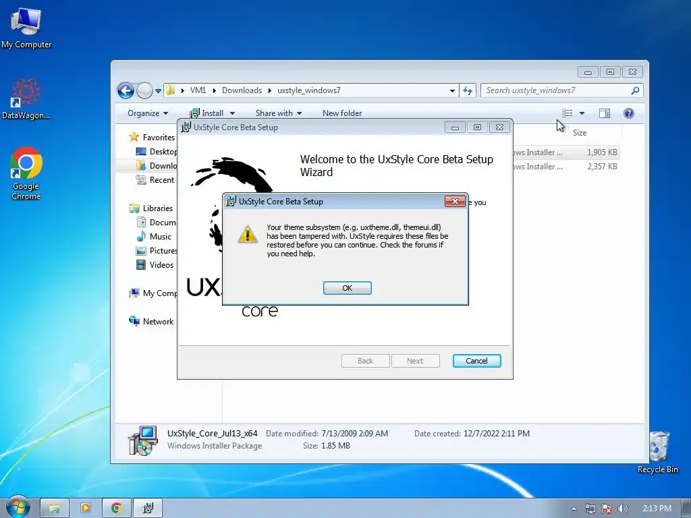
Task: Select Desktop under Favorites
Action: coord(157,152)
